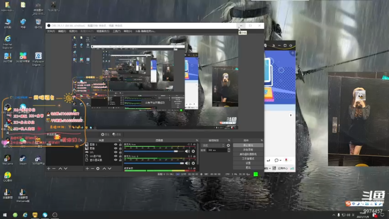Image resolution: width=389 pixels, height=219 pixels.
Task: Mute the second mixer track speaker icon
Action: (187, 163)
